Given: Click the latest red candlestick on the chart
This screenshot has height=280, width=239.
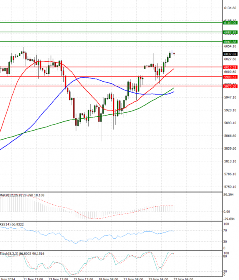Looking at the screenshot, I should 174,54.
